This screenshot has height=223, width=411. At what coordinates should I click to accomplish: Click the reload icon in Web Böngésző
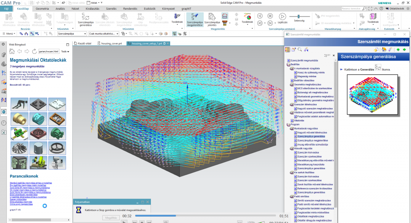click(x=34, y=51)
